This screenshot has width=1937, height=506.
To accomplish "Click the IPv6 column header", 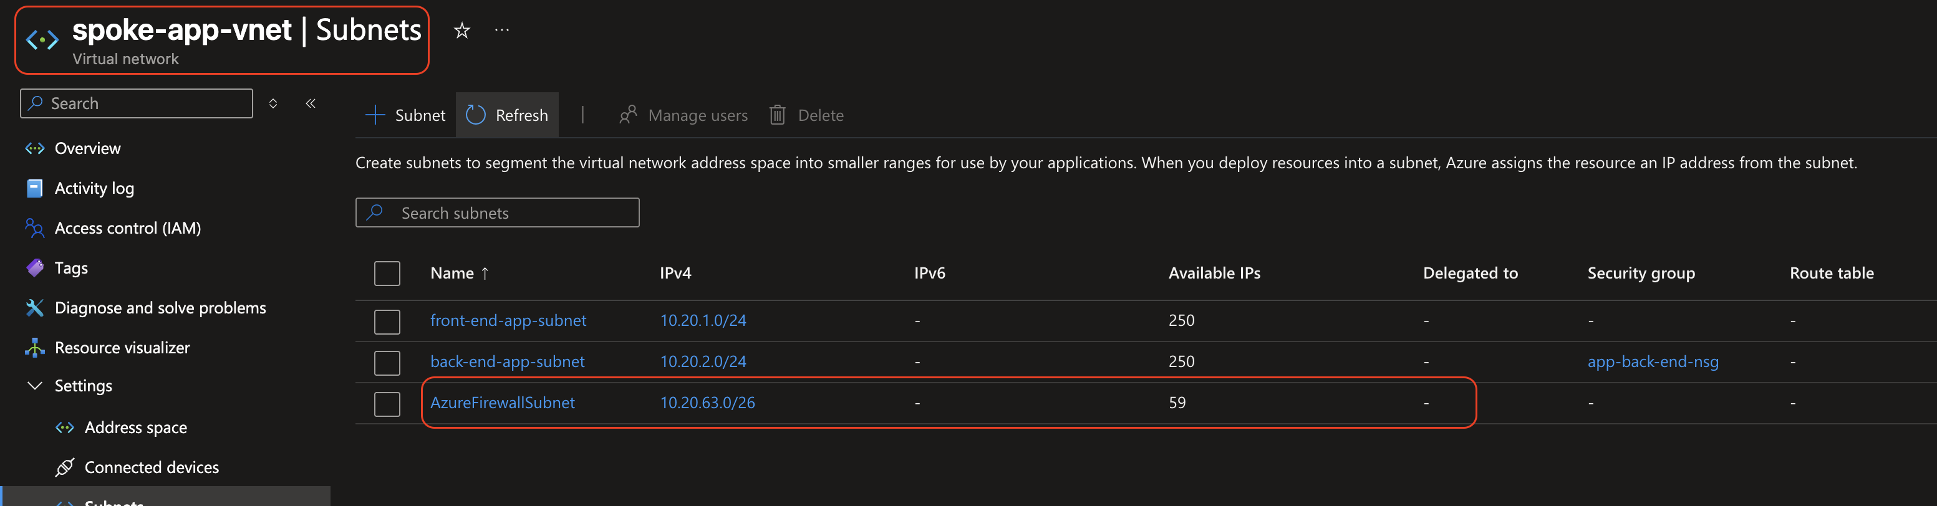I will [x=929, y=273].
